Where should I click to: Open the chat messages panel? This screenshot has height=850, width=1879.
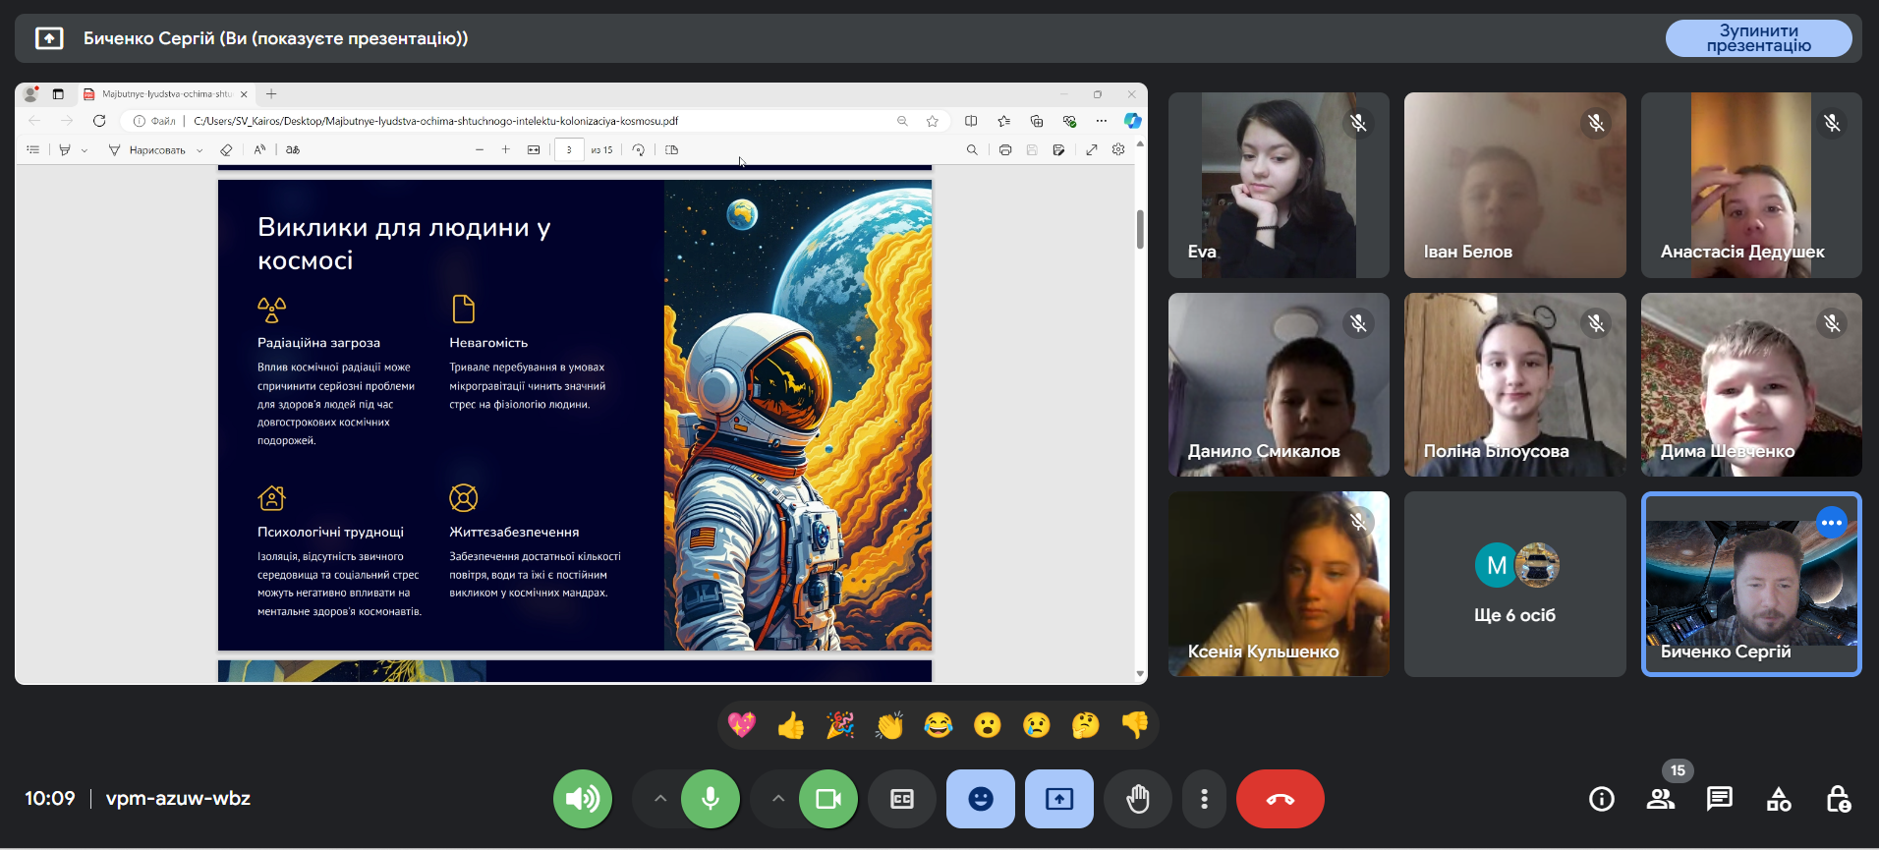click(1719, 799)
